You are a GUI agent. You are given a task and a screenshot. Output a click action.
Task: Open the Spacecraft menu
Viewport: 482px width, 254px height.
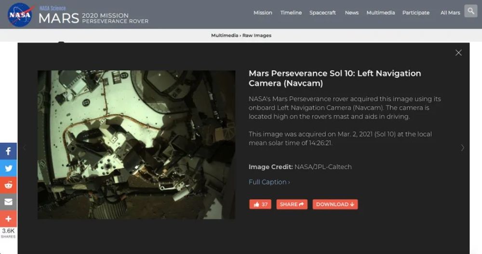[322, 13]
